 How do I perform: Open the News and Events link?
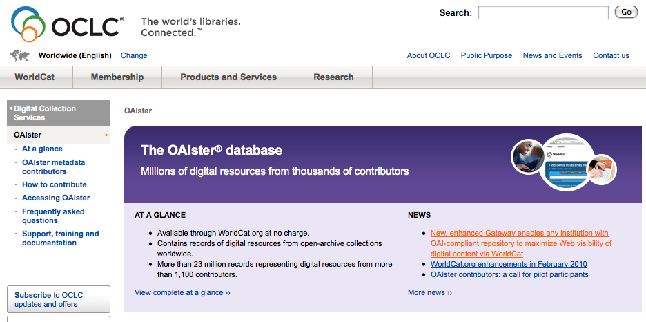click(552, 55)
